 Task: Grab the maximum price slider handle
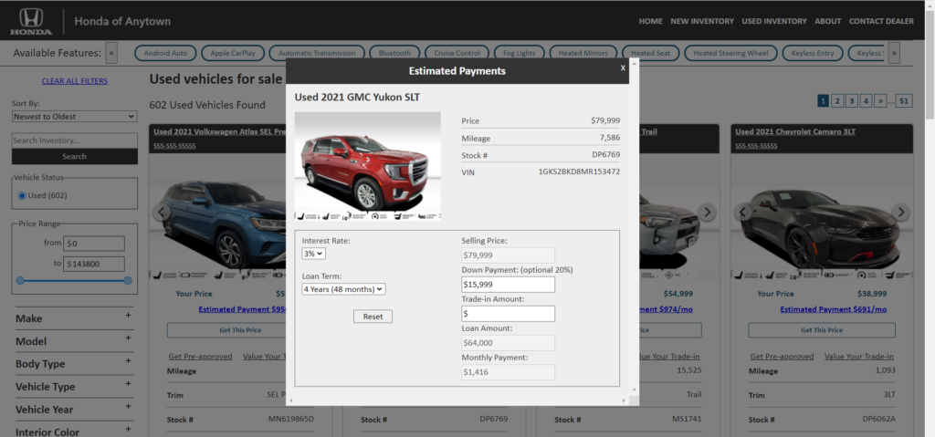tap(128, 280)
